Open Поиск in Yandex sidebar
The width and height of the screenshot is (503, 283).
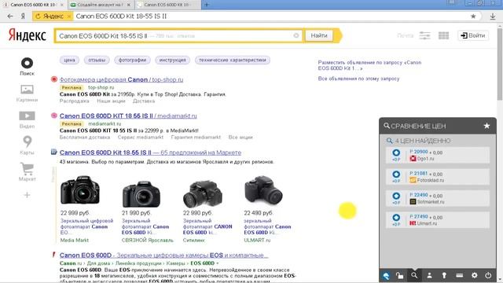click(x=27, y=66)
